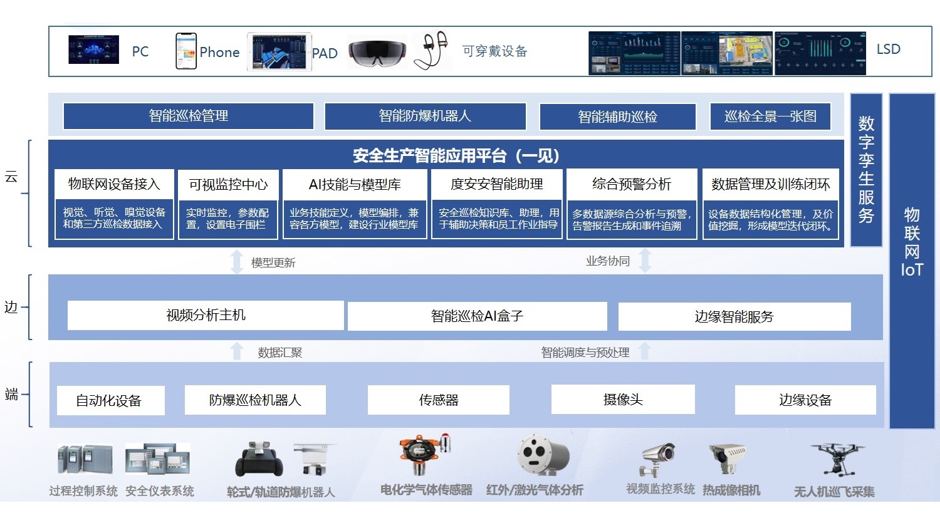
Task: Click the 数据汇聚 up arrow
Action: 237,351
